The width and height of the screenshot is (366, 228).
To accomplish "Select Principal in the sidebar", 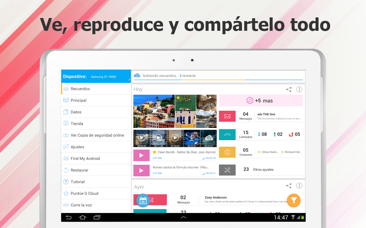I will click(x=96, y=100).
